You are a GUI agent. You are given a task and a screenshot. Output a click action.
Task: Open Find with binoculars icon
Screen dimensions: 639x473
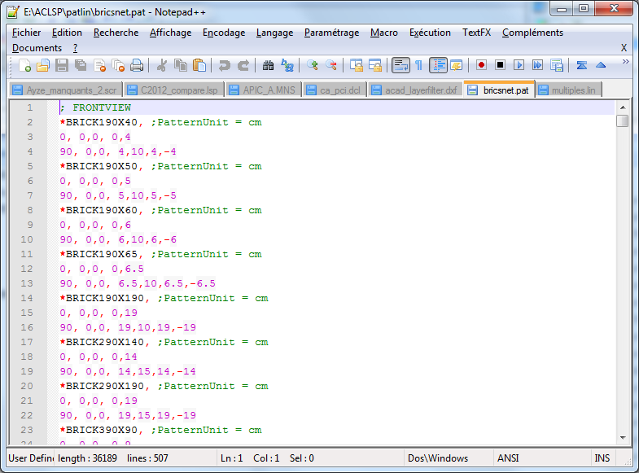tap(268, 65)
